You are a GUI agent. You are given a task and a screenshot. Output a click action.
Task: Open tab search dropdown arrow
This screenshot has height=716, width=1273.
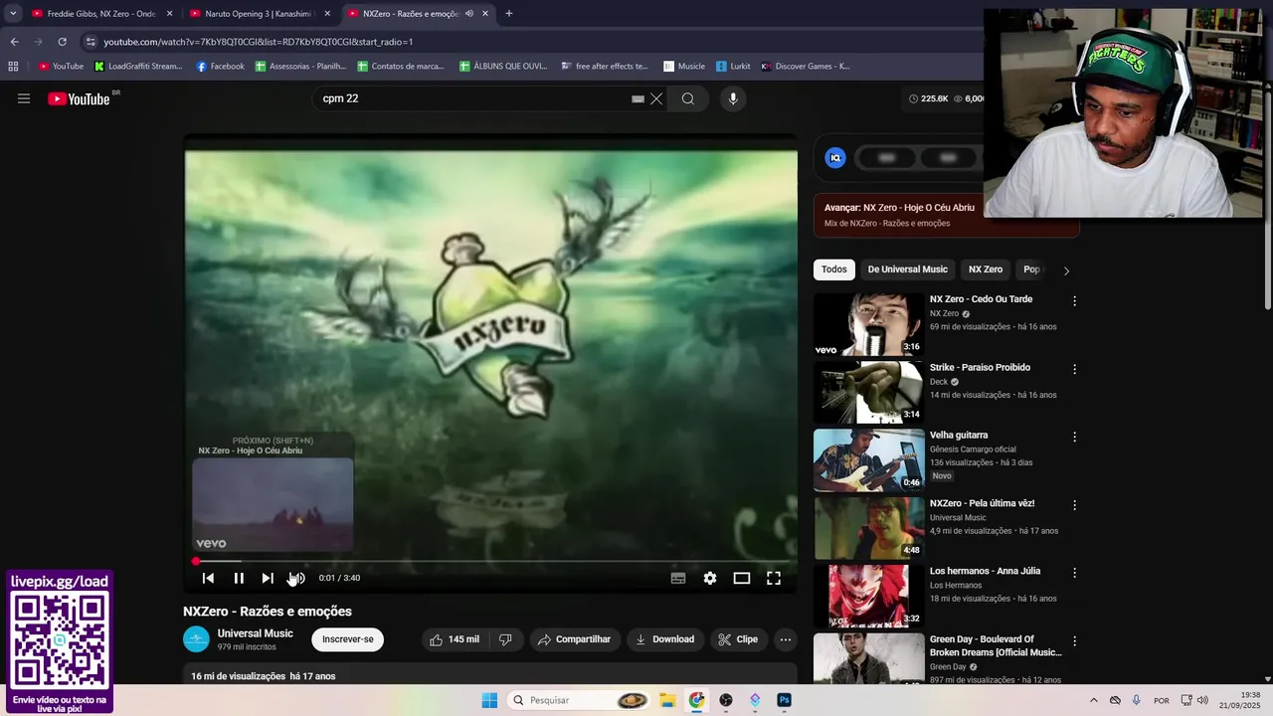coord(13,14)
